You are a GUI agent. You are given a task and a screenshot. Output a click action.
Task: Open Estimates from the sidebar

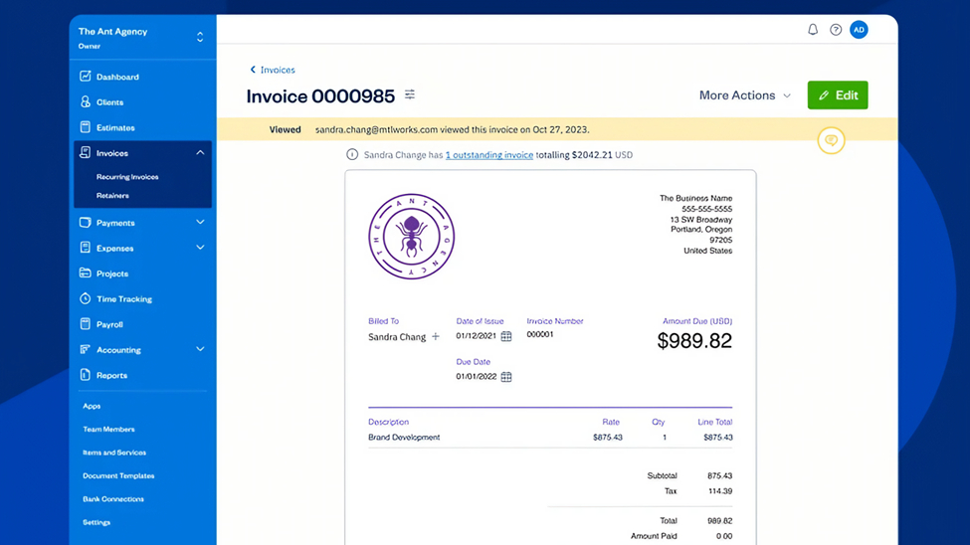115,127
